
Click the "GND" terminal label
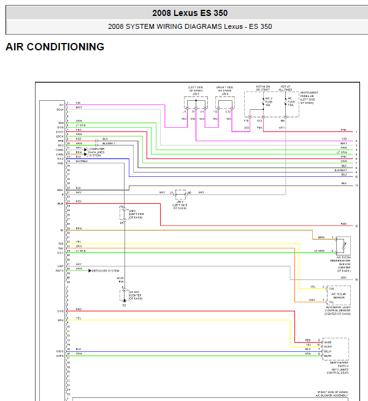point(61,163)
